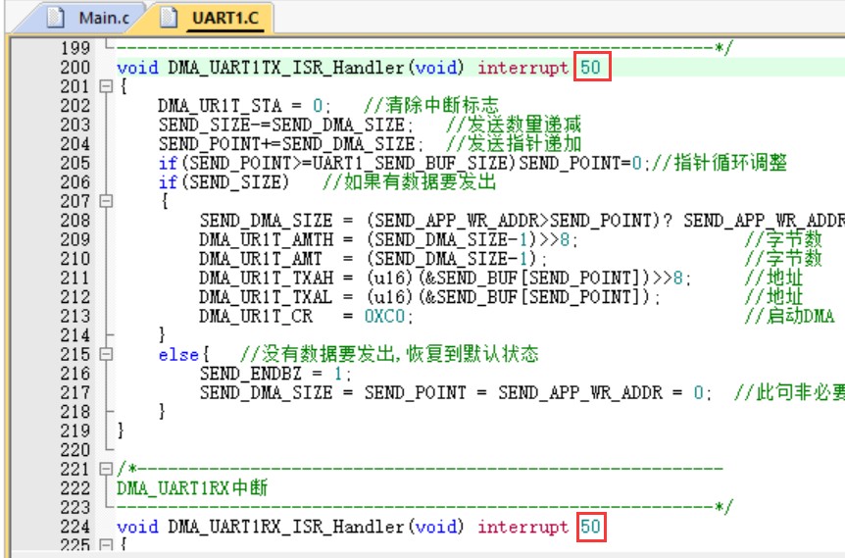Collapse the function block at line 225
845x558 pixels.
point(106,545)
